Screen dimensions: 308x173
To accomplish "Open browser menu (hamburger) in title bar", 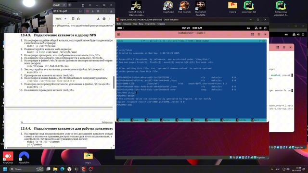I will (90, 5).
